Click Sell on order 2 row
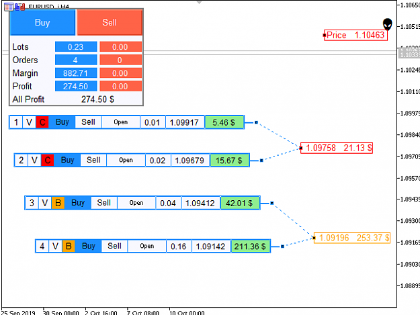The image size is (420, 315). pos(93,161)
